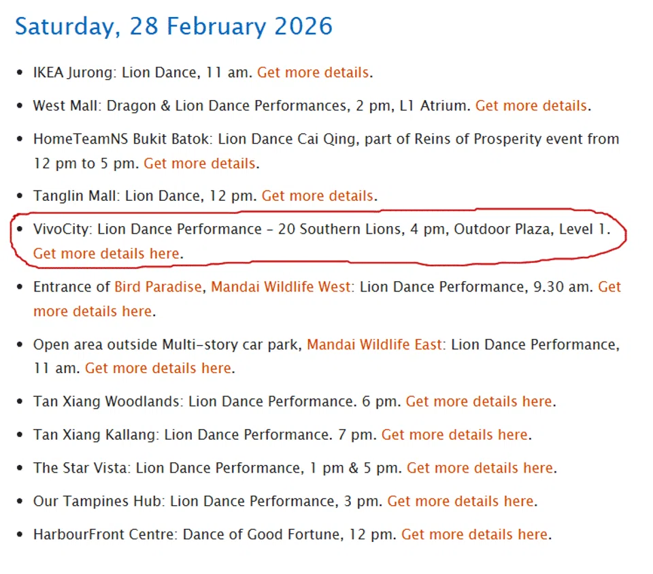
Task: Follow Tanglin Mall's Get more details link
Action: [317, 196]
